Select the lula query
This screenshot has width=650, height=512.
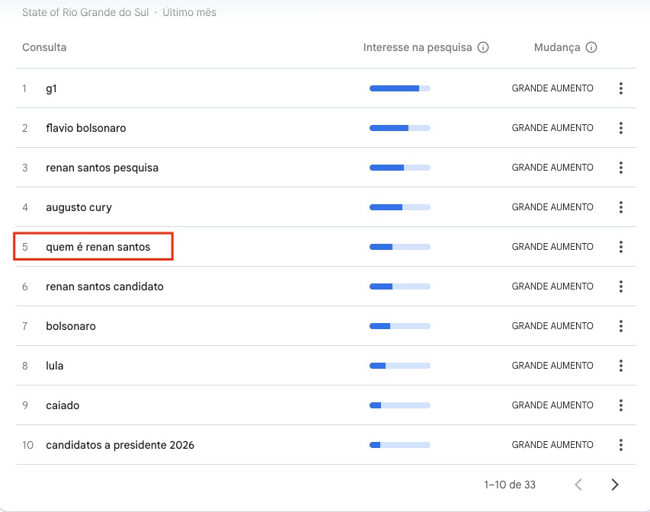click(x=55, y=366)
